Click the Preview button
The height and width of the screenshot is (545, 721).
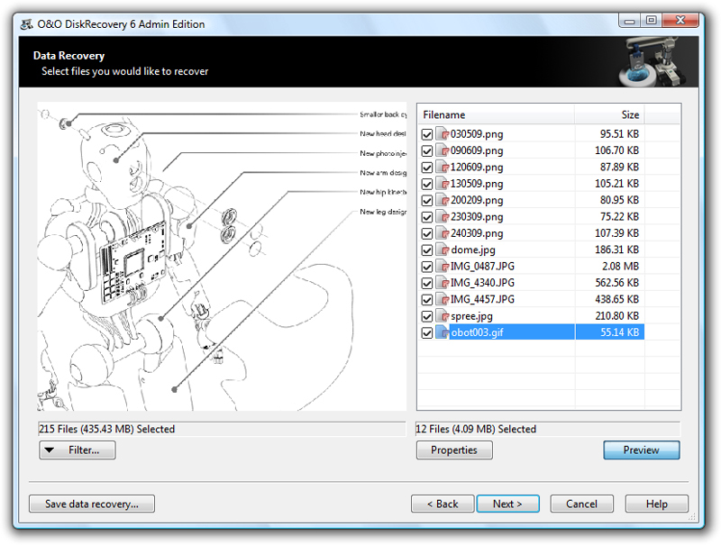tap(642, 450)
